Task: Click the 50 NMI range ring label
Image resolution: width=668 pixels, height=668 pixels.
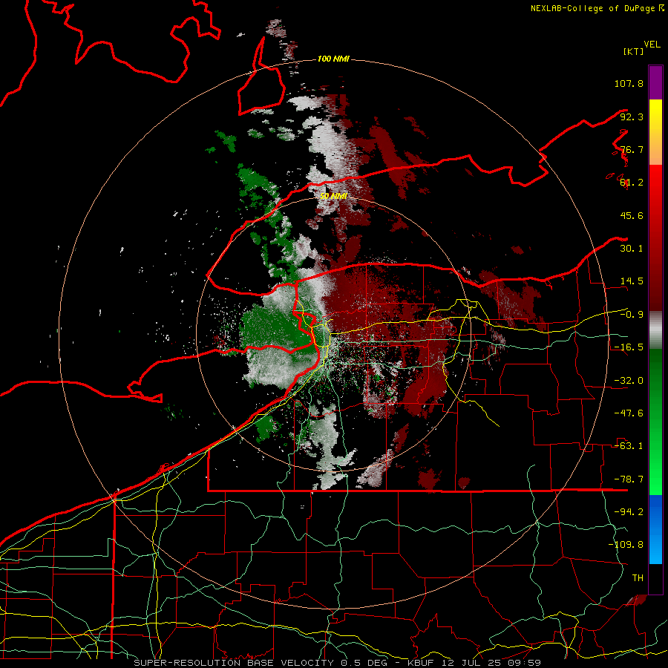Action: [x=333, y=196]
